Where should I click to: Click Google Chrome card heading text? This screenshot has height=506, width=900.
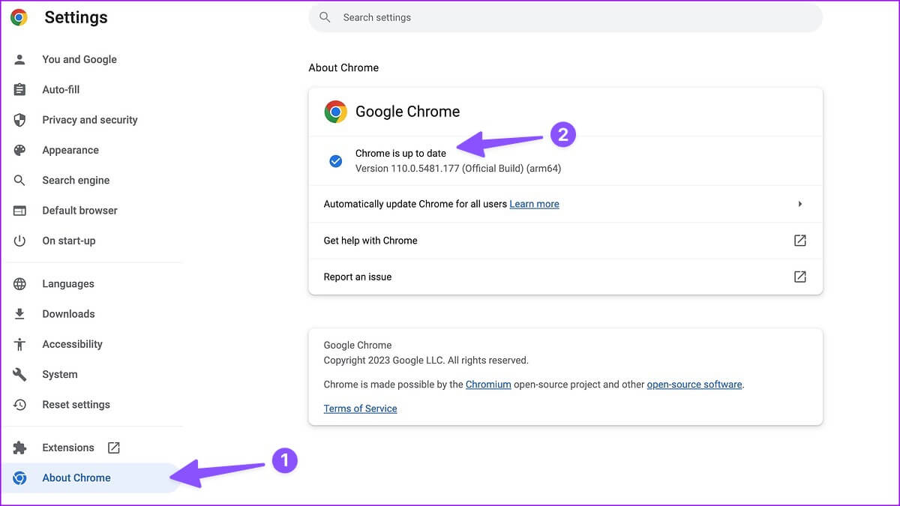click(x=407, y=112)
